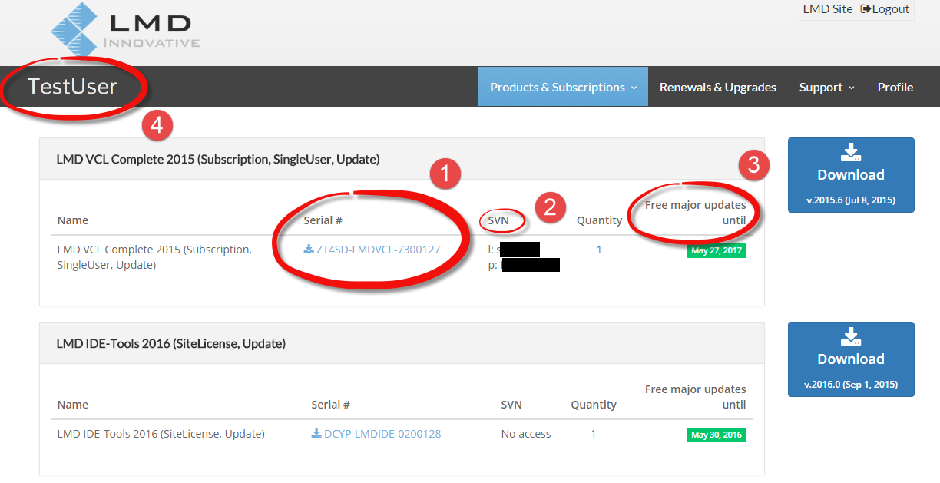The image size is (940, 483).
Task: Download LMD VCL Complete v.2015.6
Action: pyautogui.click(x=850, y=175)
